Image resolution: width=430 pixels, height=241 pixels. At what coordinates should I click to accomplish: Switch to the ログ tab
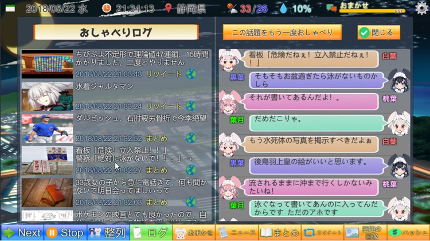pyautogui.click(x=151, y=232)
